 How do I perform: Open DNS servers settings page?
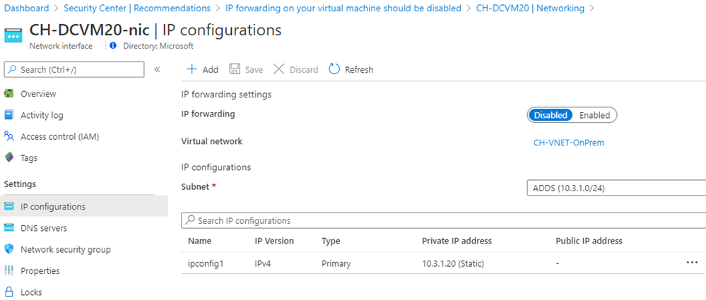pos(44,228)
